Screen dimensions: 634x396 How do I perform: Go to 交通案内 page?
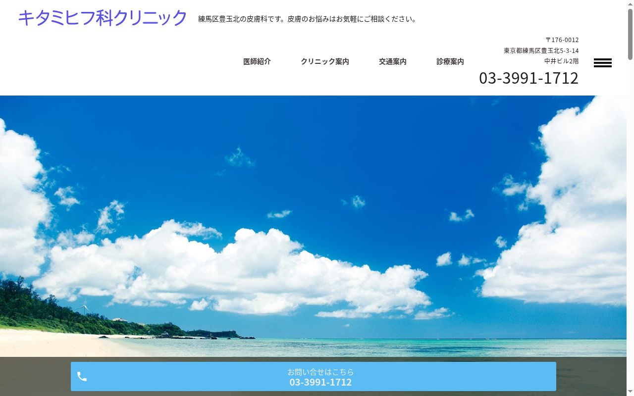393,62
